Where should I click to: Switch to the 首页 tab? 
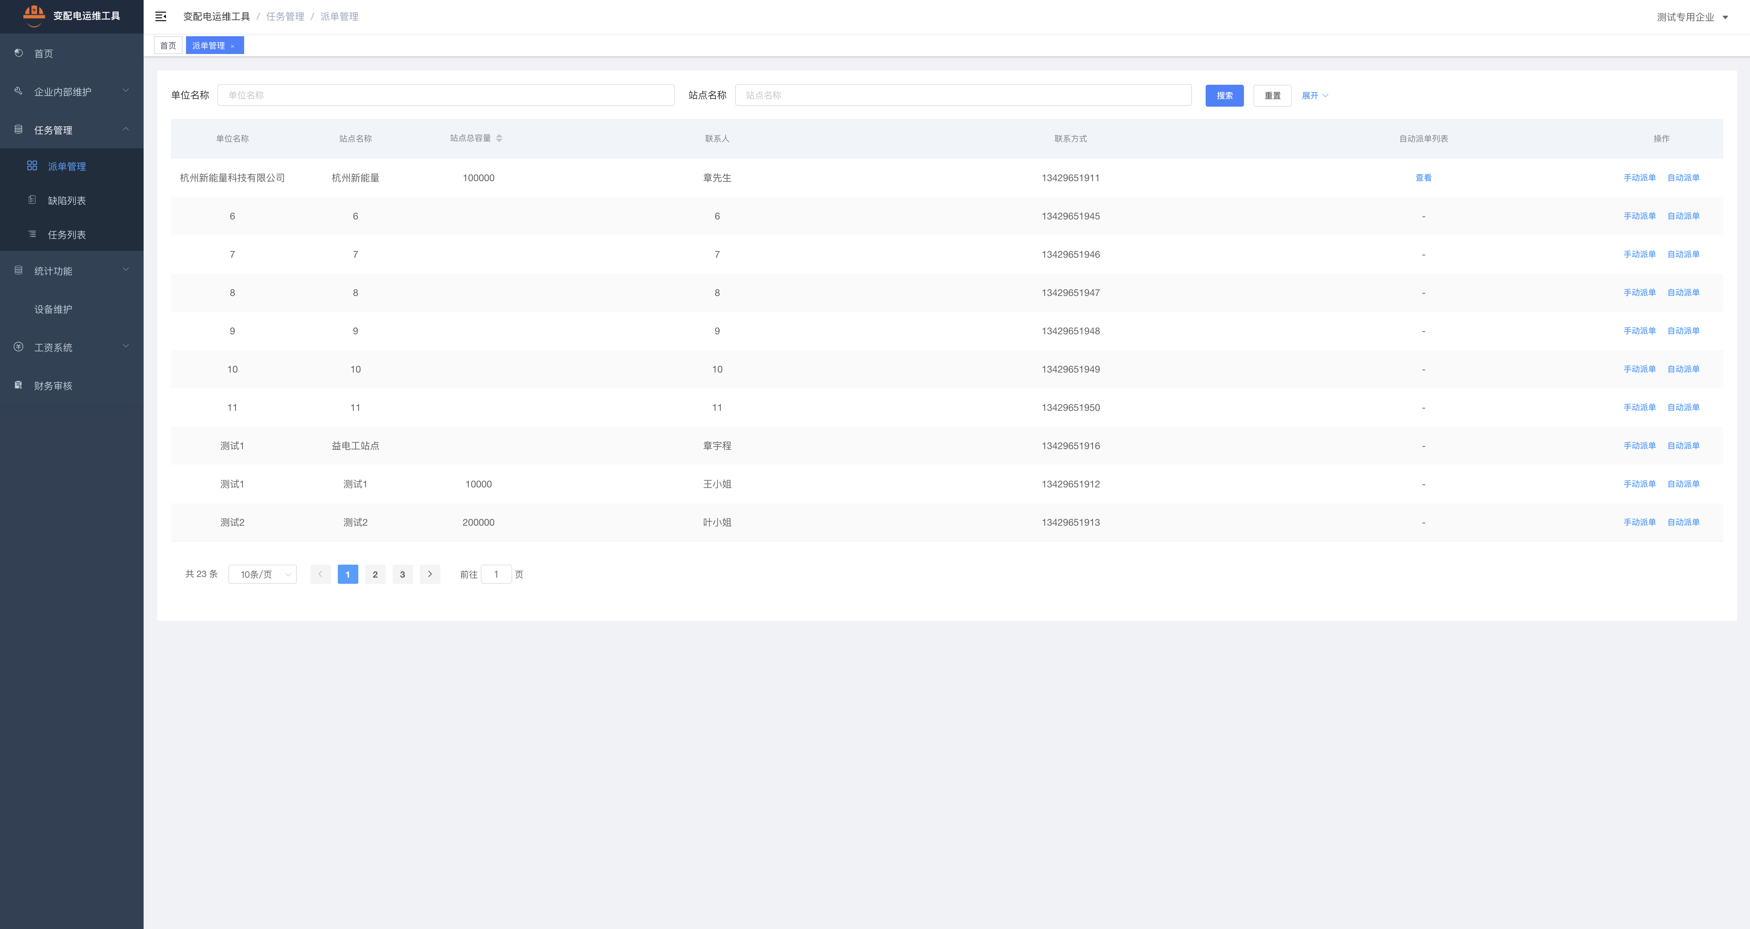[x=168, y=45]
